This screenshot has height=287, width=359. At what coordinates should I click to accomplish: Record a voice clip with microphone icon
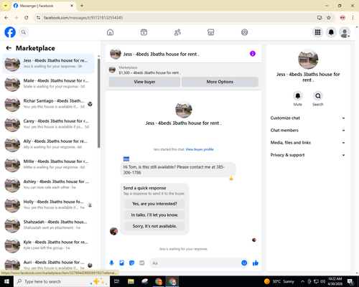pyautogui.click(x=111, y=263)
